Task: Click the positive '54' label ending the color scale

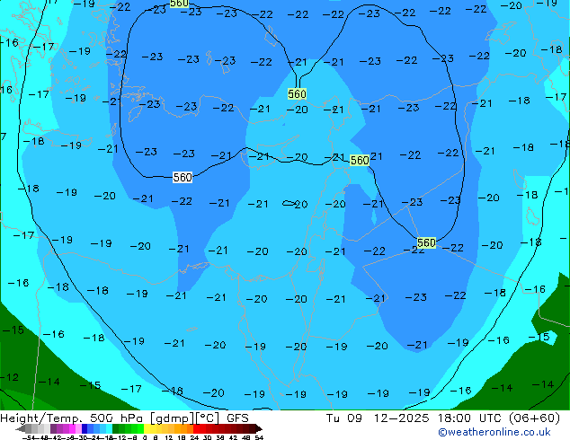Action: pyautogui.click(x=259, y=438)
